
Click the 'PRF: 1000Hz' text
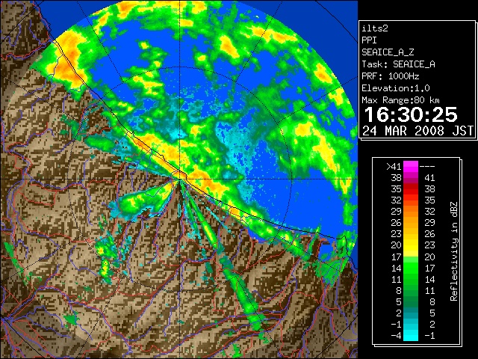click(x=391, y=76)
